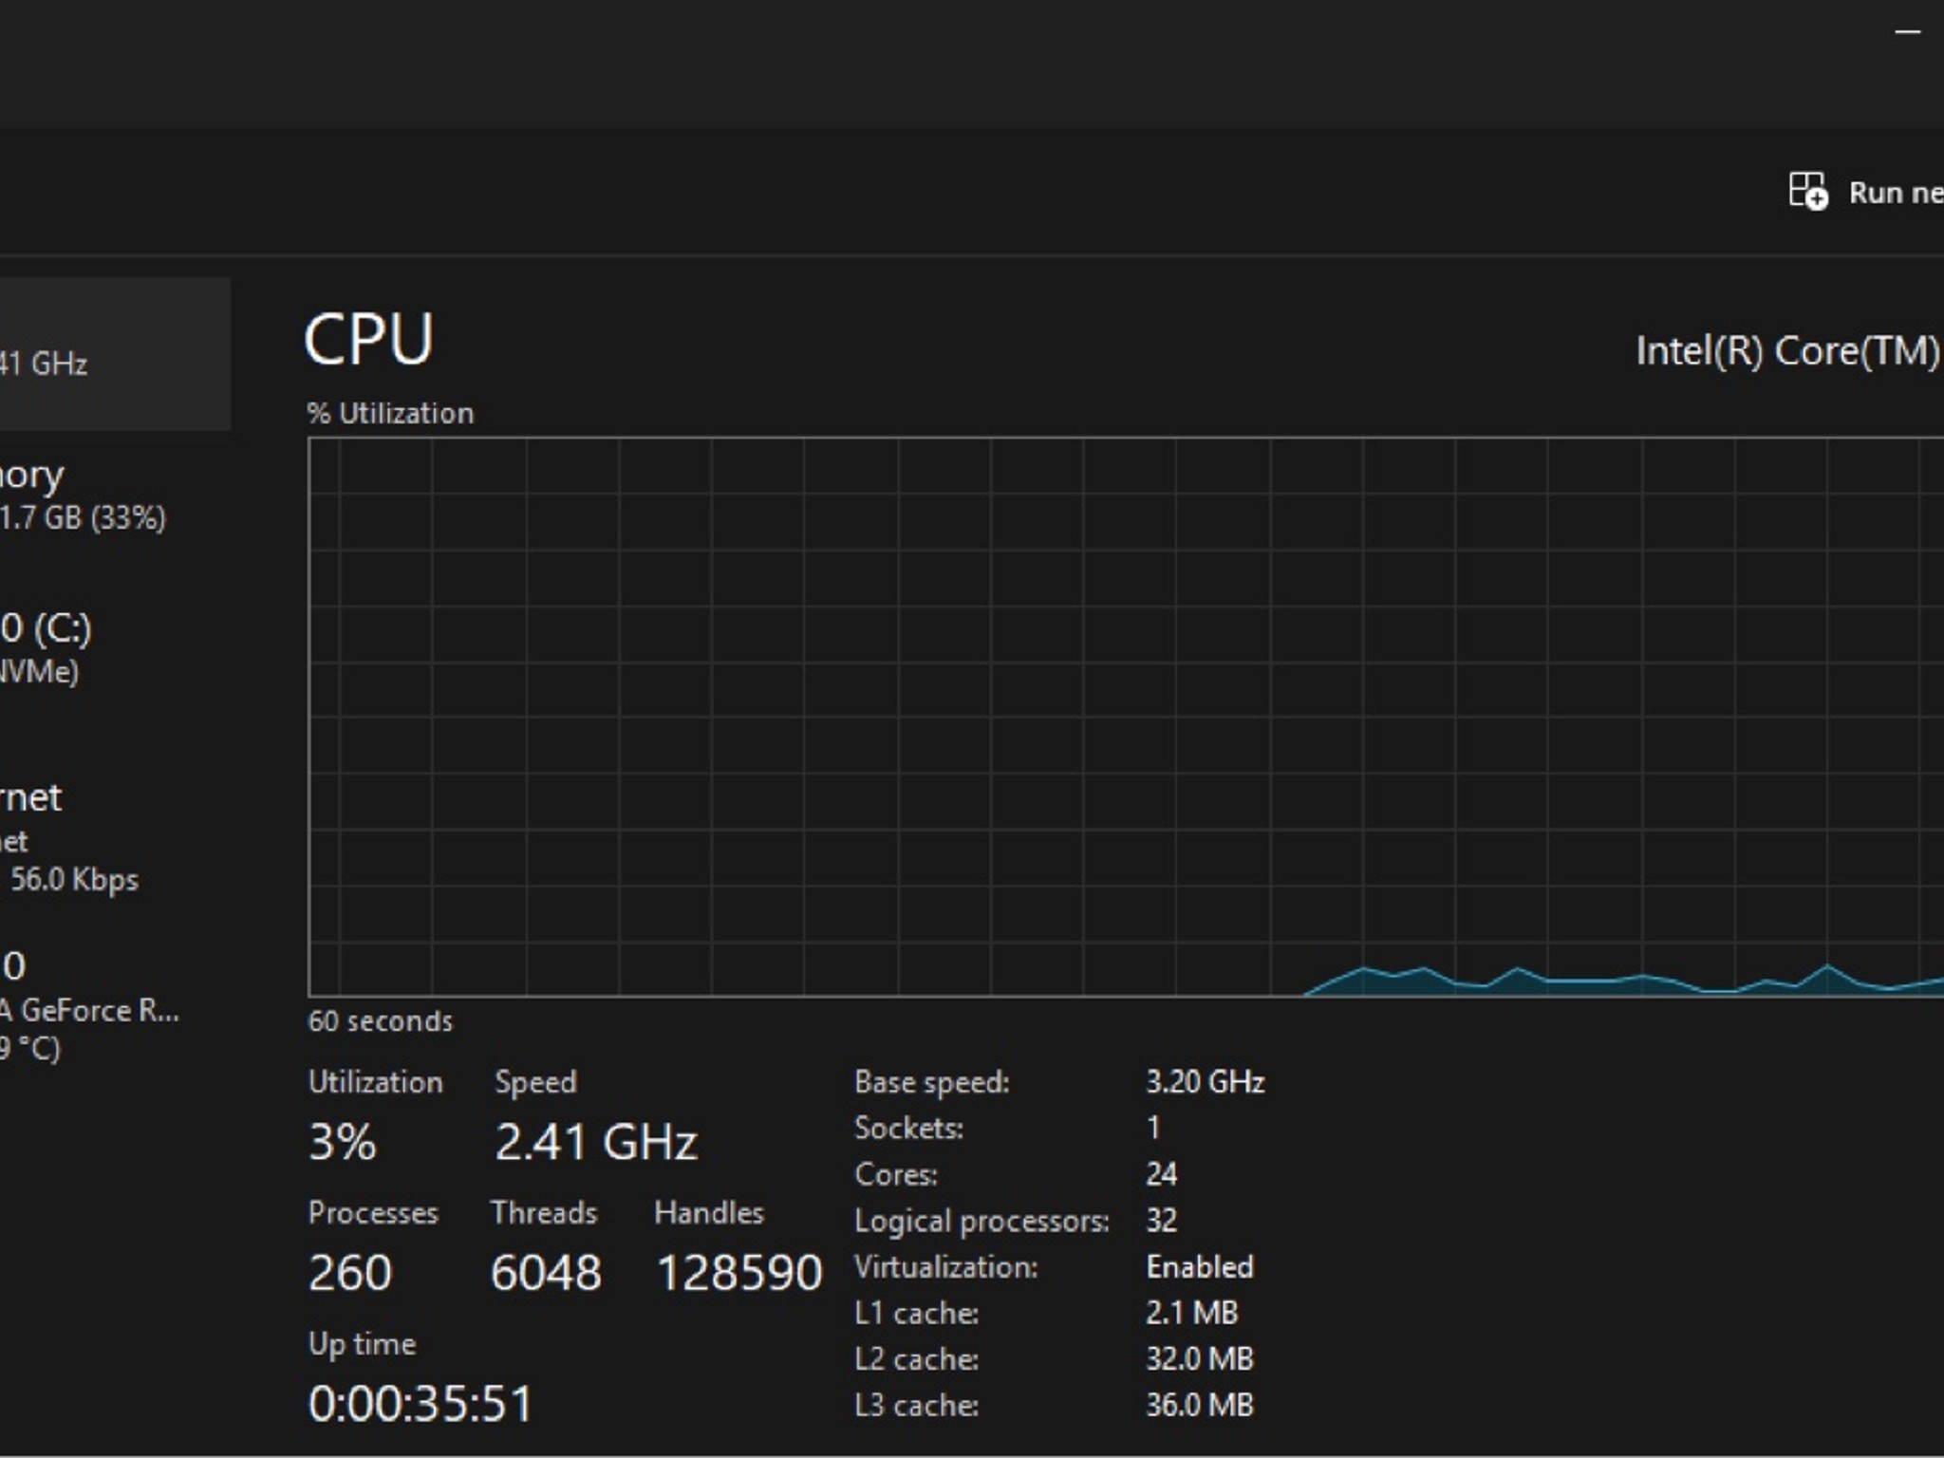Click the Cores value 24
This screenshot has width=1944, height=1458.
click(x=1161, y=1174)
